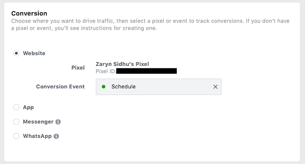Click the conversion tracking description text
305x164 pixels.
pyautogui.click(x=150, y=24)
